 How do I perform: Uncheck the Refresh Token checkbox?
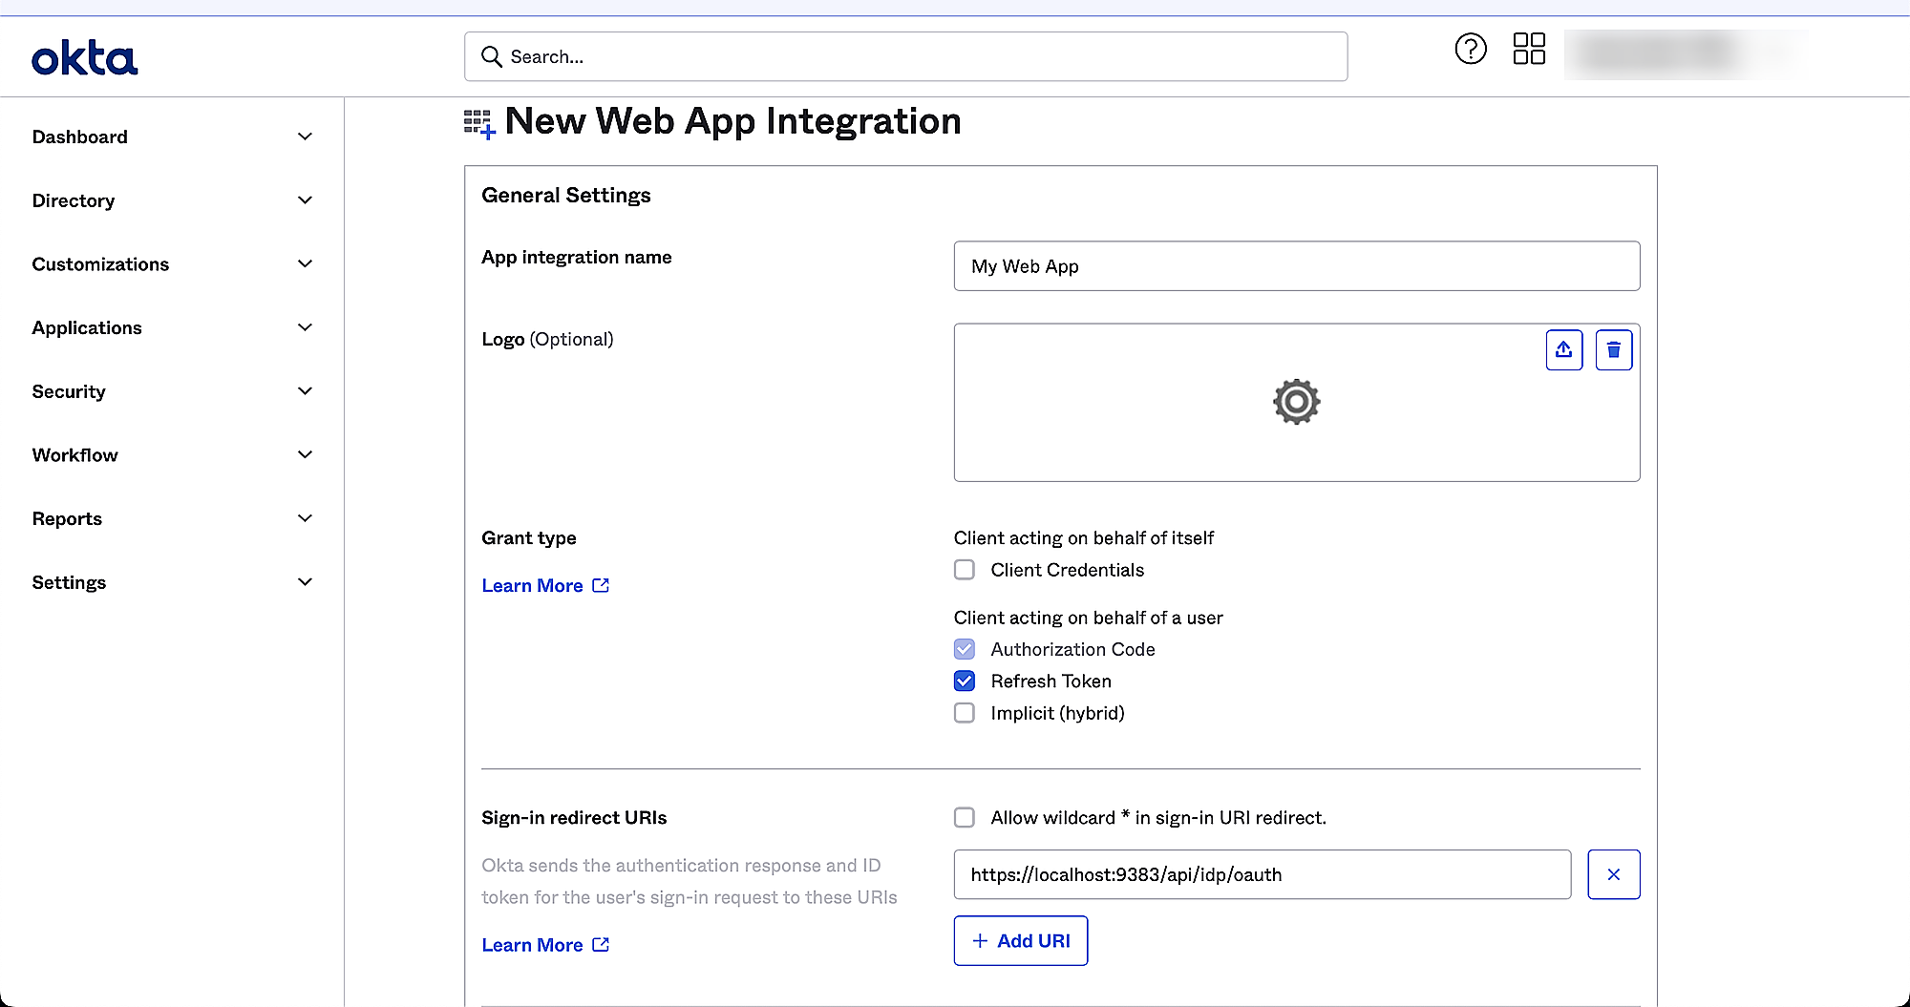[x=965, y=682]
